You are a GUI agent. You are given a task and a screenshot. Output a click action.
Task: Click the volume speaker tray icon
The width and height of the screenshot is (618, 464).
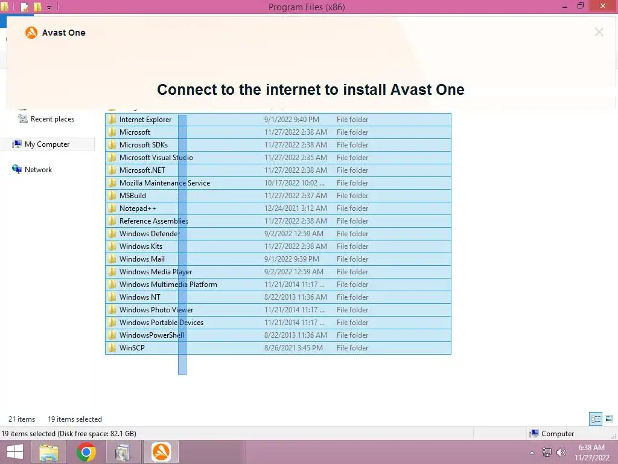[561, 452]
